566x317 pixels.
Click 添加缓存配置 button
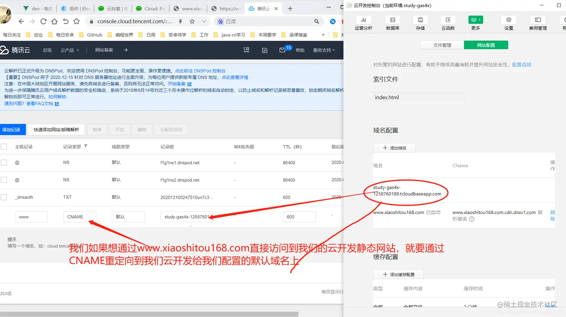tap(398, 274)
